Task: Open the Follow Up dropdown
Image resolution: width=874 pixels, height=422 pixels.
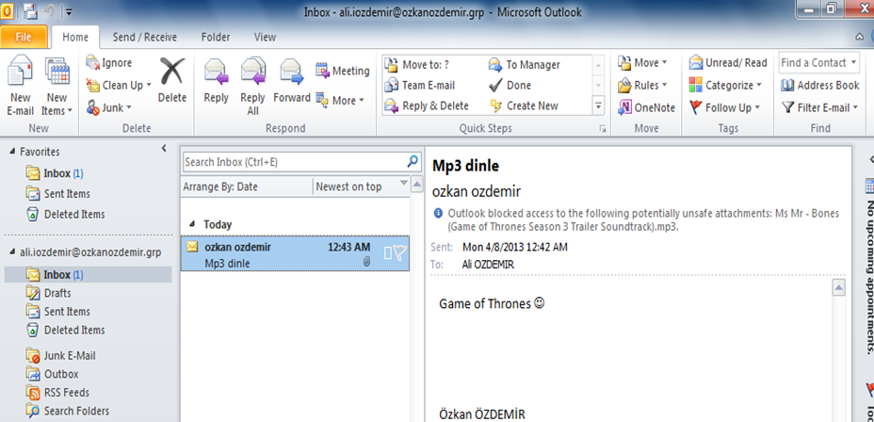Action: (723, 107)
